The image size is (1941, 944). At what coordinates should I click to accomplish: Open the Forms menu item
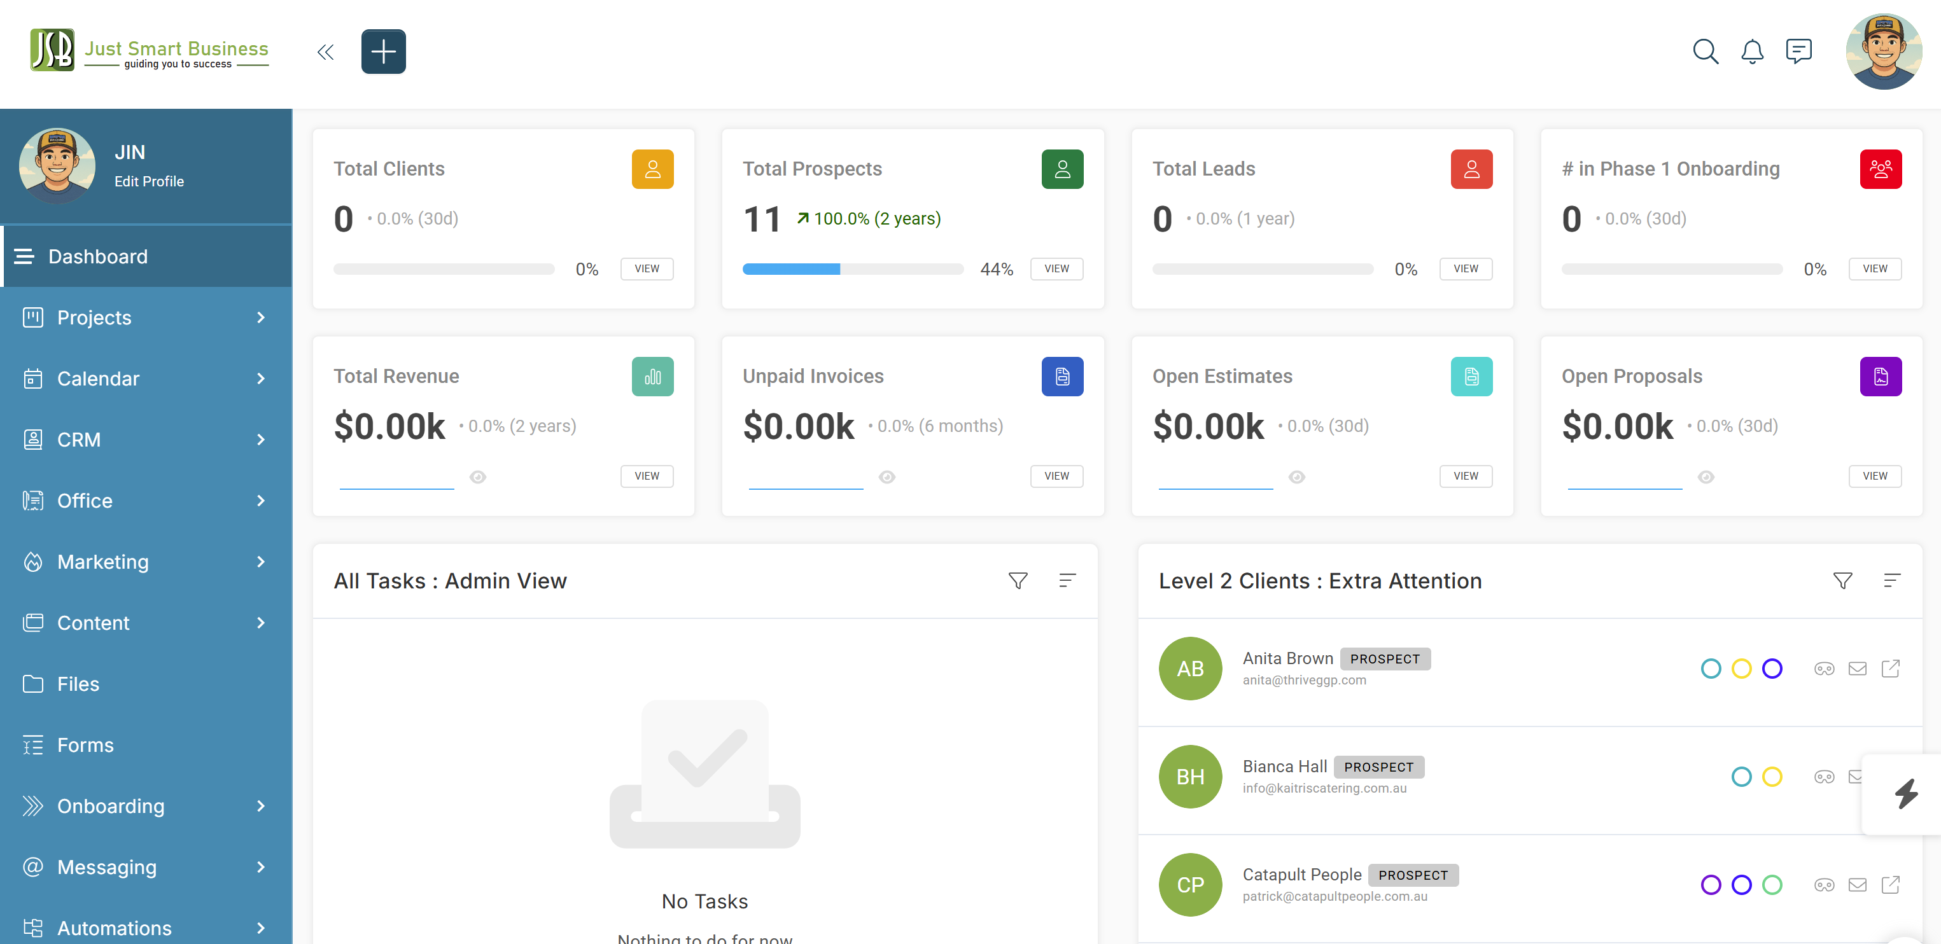(x=85, y=744)
